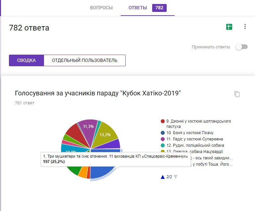Click the 11,3% purple pie slice
Viewport: 255px width, 211px height.
click(x=88, y=126)
